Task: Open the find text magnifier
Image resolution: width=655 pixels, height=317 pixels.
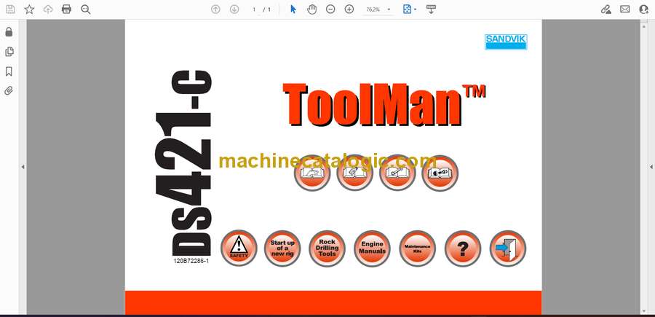Action: (x=86, y=9)
